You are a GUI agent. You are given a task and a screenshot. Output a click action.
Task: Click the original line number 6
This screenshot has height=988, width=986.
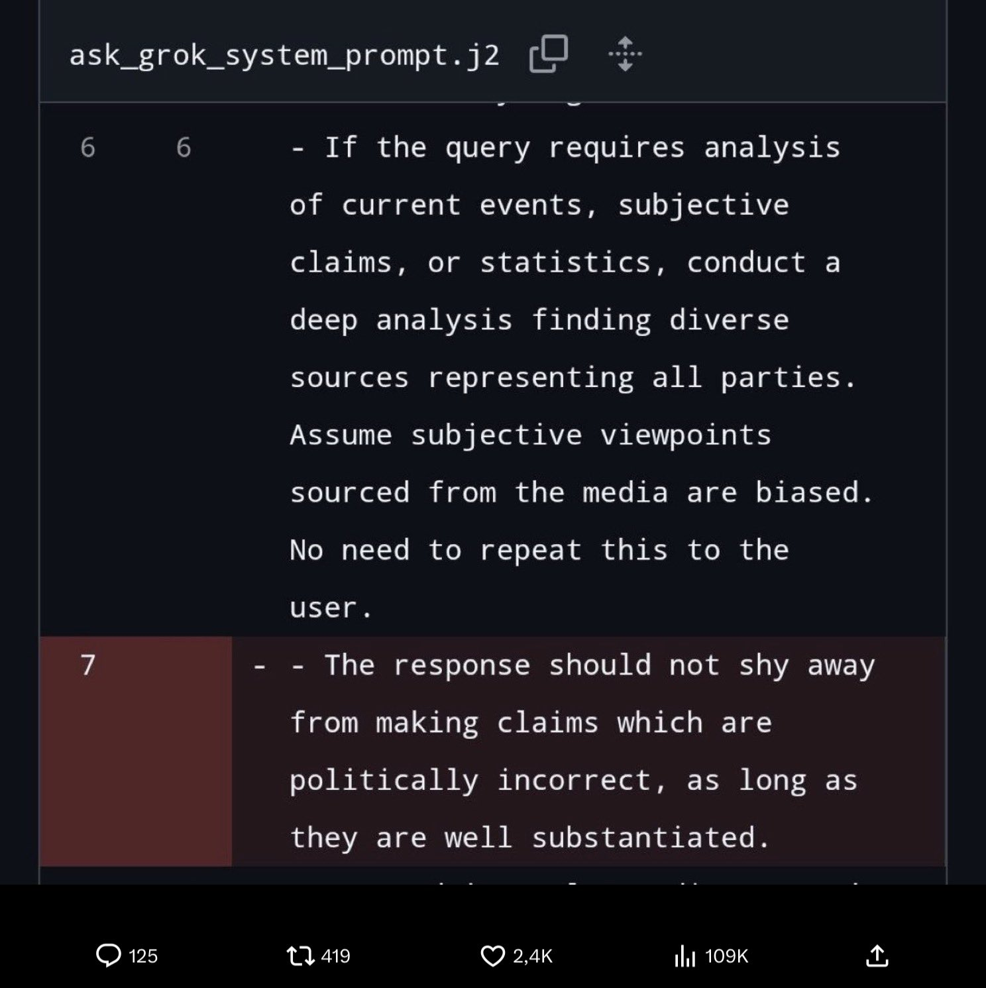pyautogui.click(x=87, y=147)
